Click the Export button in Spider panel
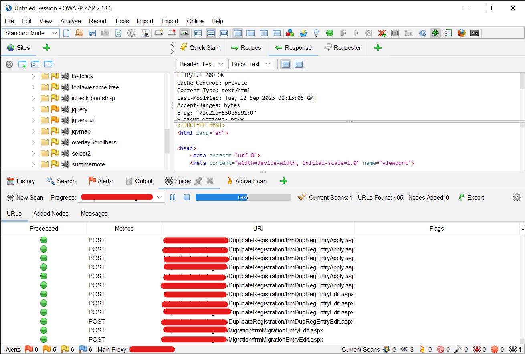Image resolution: width=525 pixels, height=354 pixels. [471, 198]
